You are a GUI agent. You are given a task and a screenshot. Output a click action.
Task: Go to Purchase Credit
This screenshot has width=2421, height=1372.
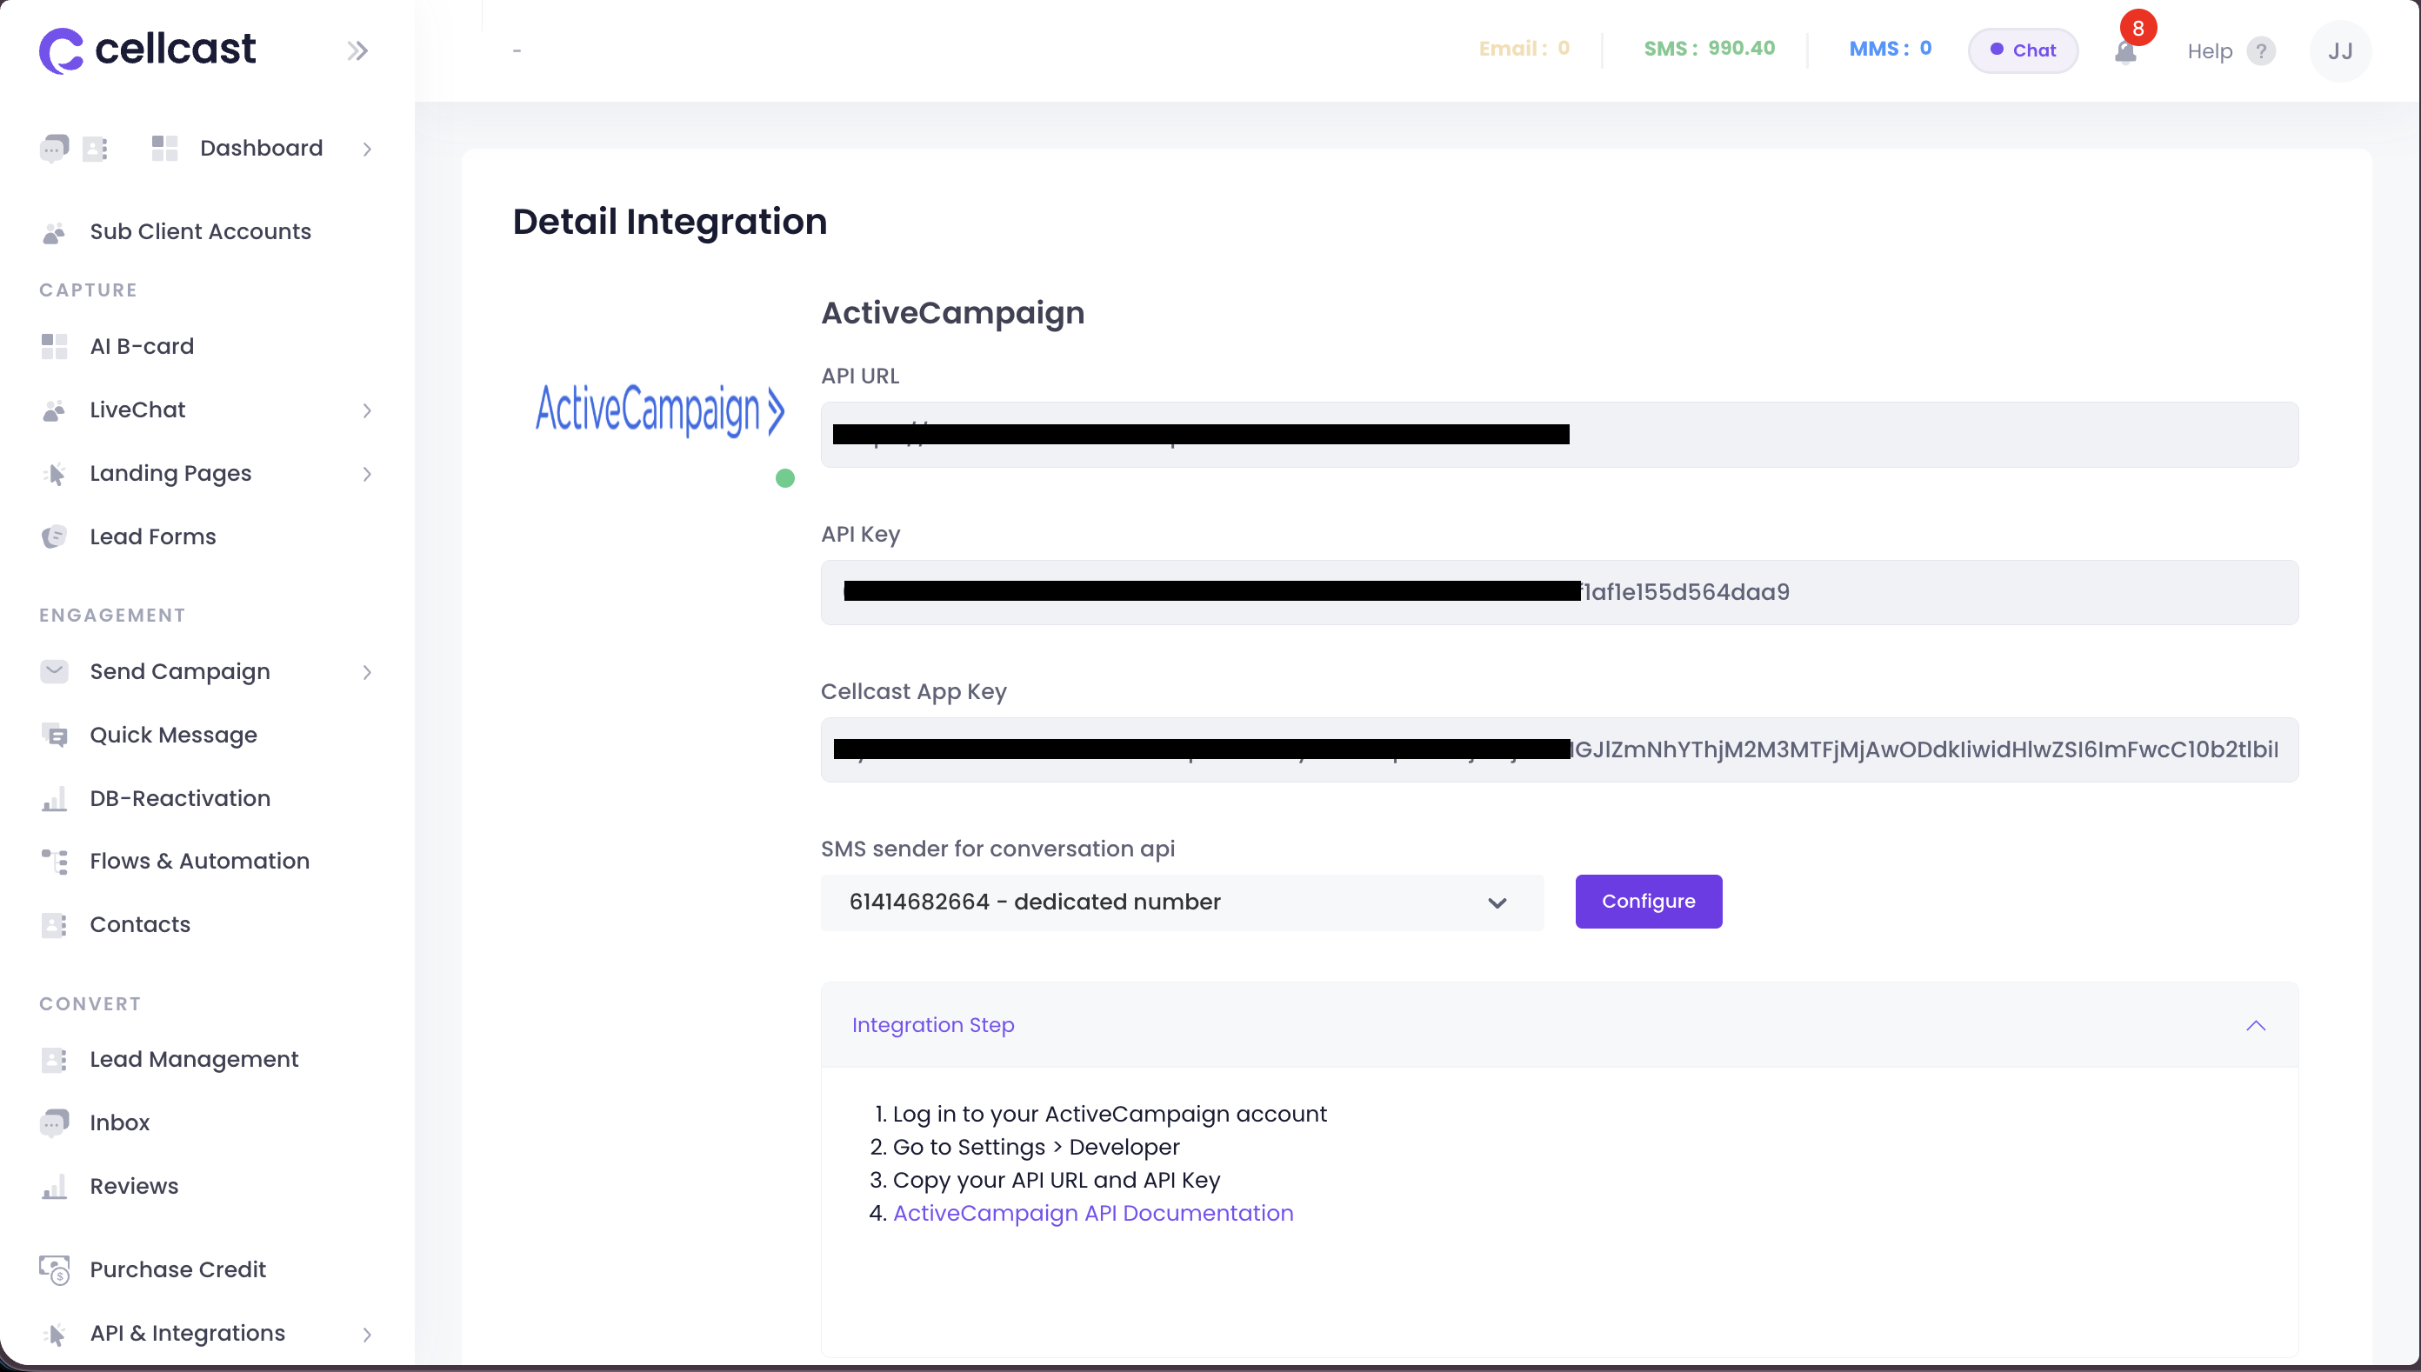[x=178, y=1270]
